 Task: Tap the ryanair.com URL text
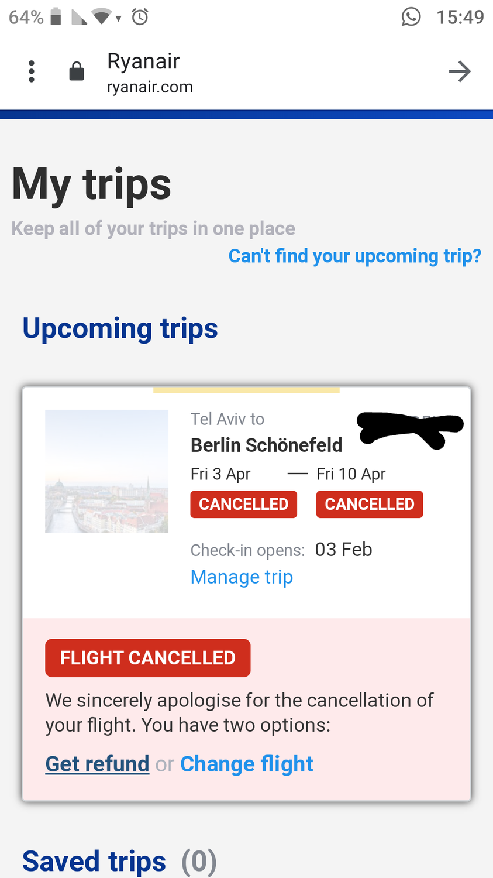click(150, 87)
